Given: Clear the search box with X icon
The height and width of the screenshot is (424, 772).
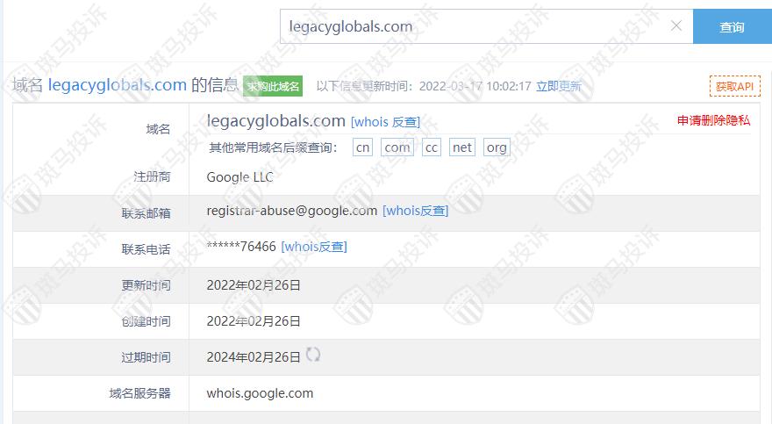Looking at the screenshot, I should point(676,26).
